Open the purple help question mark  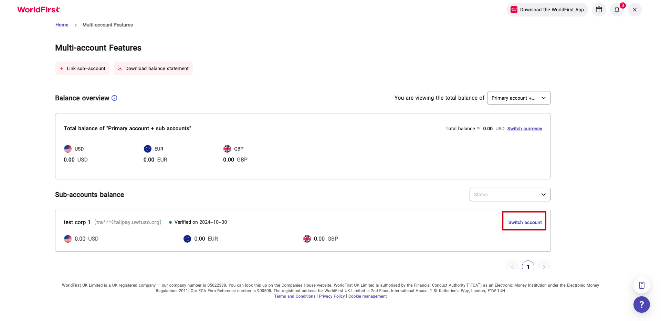(x=641, y=305)
